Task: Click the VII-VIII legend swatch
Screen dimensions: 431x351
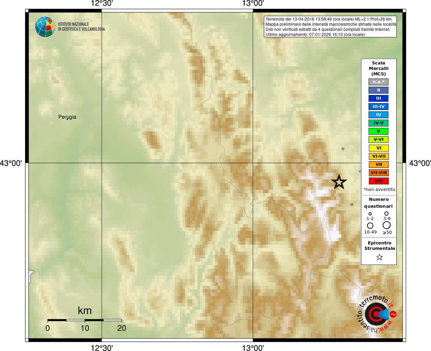Action: tap(378, 173)
